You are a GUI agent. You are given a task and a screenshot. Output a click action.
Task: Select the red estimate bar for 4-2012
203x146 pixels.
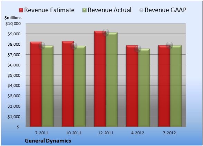click(132, 86)
